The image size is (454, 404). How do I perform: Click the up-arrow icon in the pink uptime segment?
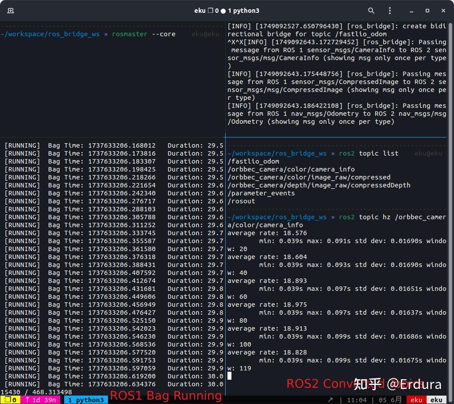[x=28, y=400]
